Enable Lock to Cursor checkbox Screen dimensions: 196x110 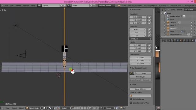coord(131,99)
